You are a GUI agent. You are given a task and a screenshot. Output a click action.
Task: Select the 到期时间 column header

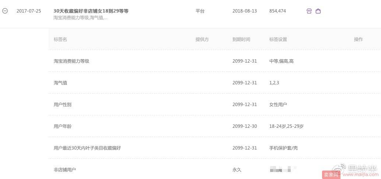tap(241, 39)
